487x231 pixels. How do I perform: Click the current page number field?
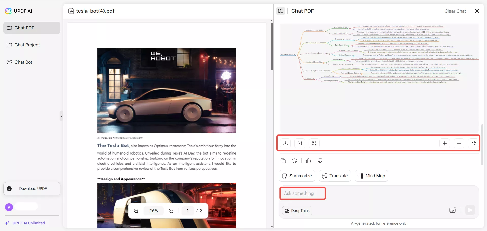click(x=188, y=211)
